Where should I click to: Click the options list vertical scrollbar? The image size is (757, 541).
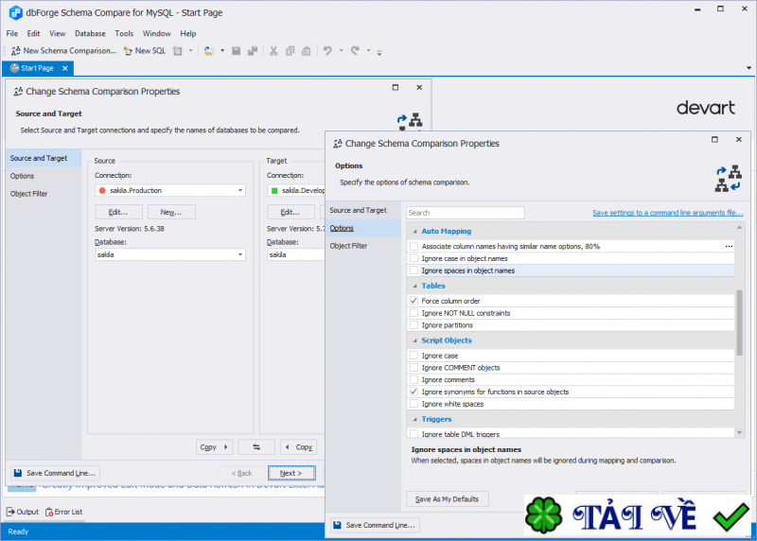(739, 322)
